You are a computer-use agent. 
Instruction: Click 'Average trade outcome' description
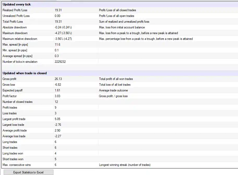113,90
